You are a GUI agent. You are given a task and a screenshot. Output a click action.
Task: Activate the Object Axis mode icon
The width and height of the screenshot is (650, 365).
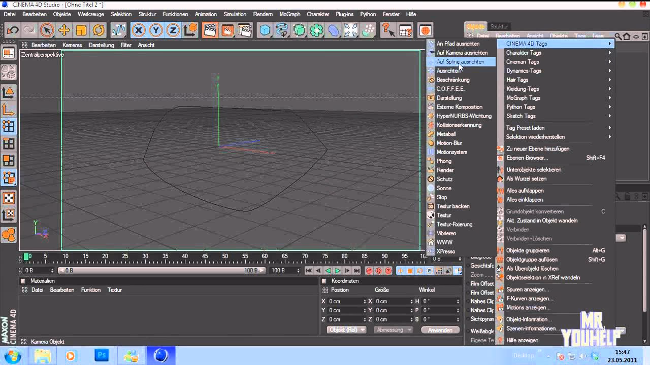[9, 109]
